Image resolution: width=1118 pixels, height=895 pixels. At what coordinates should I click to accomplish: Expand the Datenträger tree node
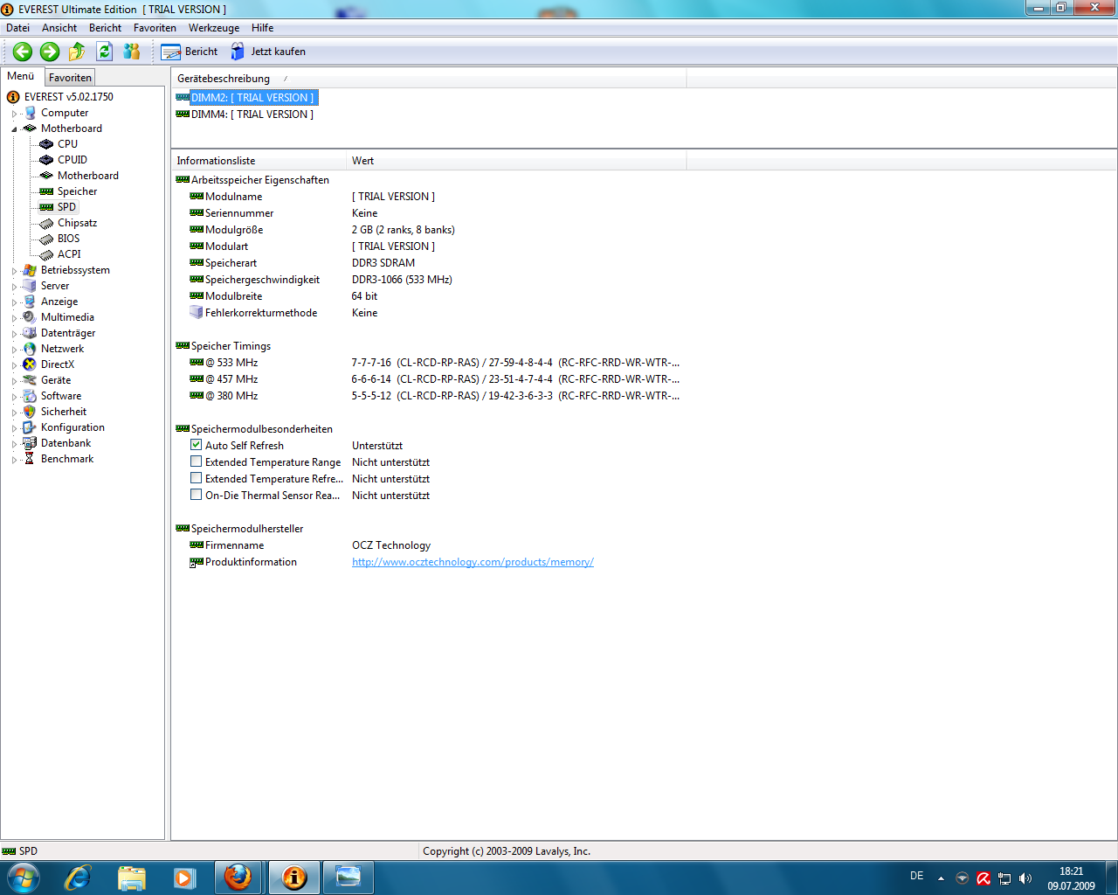pos(14,334)
